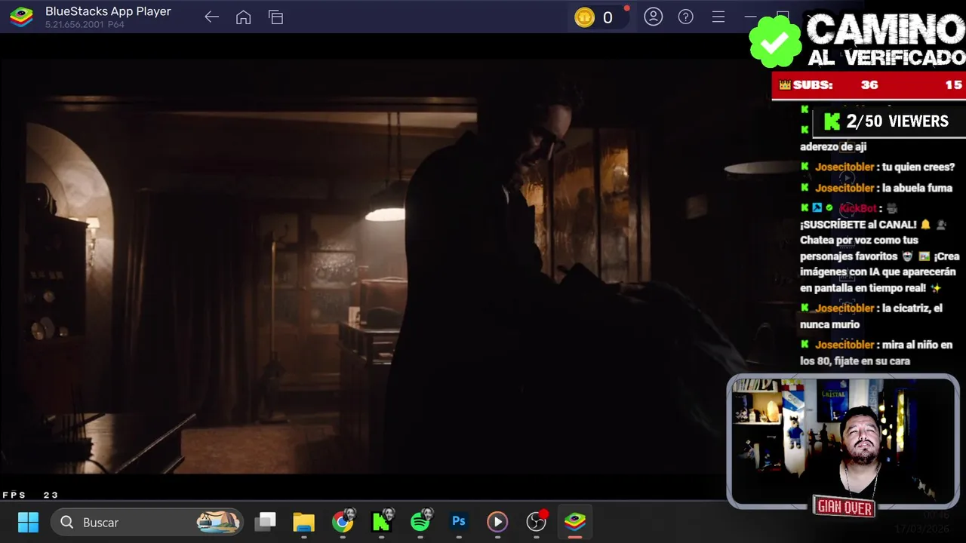Open the Kick app in taskbar
Image resolution: width=966 pixels, height=543 pixels.
pos(382,521)
